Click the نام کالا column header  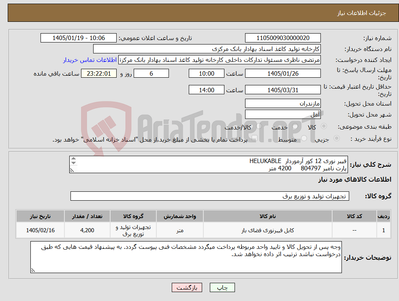(x=267, y=216)
